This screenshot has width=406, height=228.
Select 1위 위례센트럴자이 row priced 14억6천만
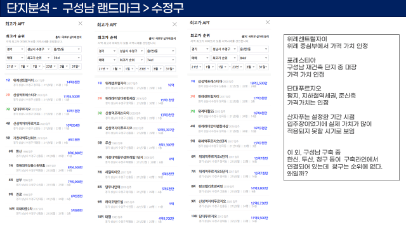pyautogui.click(x=44, y=82)
